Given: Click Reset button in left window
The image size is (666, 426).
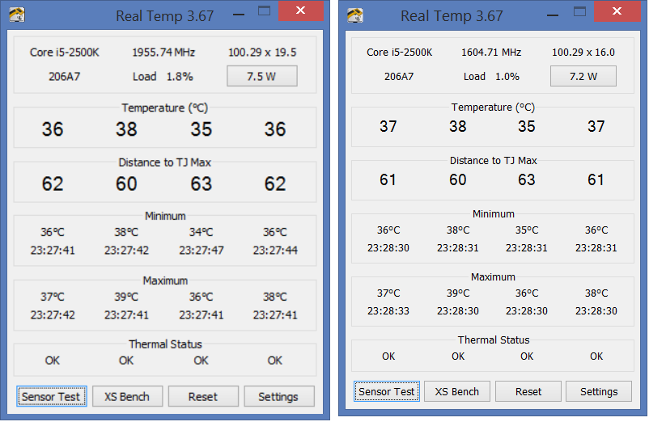Looking at the screenshot, I should tap(203, 396).
